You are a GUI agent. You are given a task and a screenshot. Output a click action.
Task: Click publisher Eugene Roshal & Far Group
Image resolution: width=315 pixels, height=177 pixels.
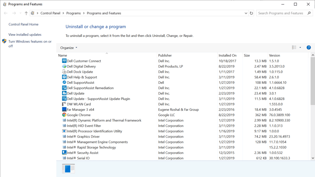178,110
